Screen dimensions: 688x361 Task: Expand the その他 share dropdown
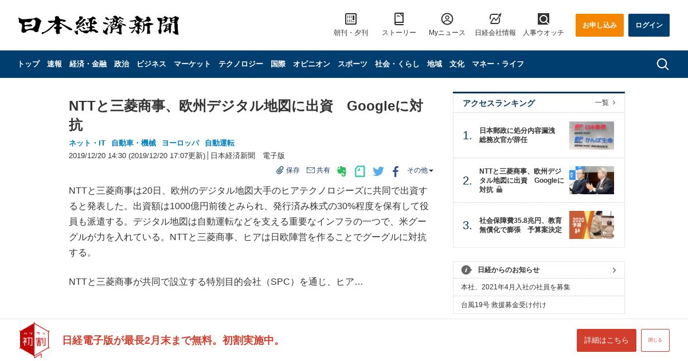pyautogui.click(x=420, y=170)
